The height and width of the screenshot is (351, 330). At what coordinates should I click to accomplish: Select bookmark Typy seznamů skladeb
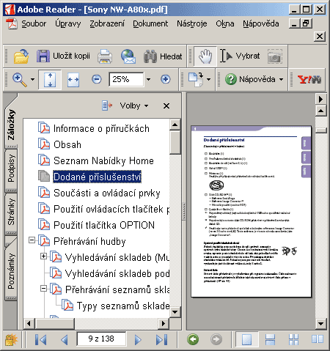click(x=123, y=306)
